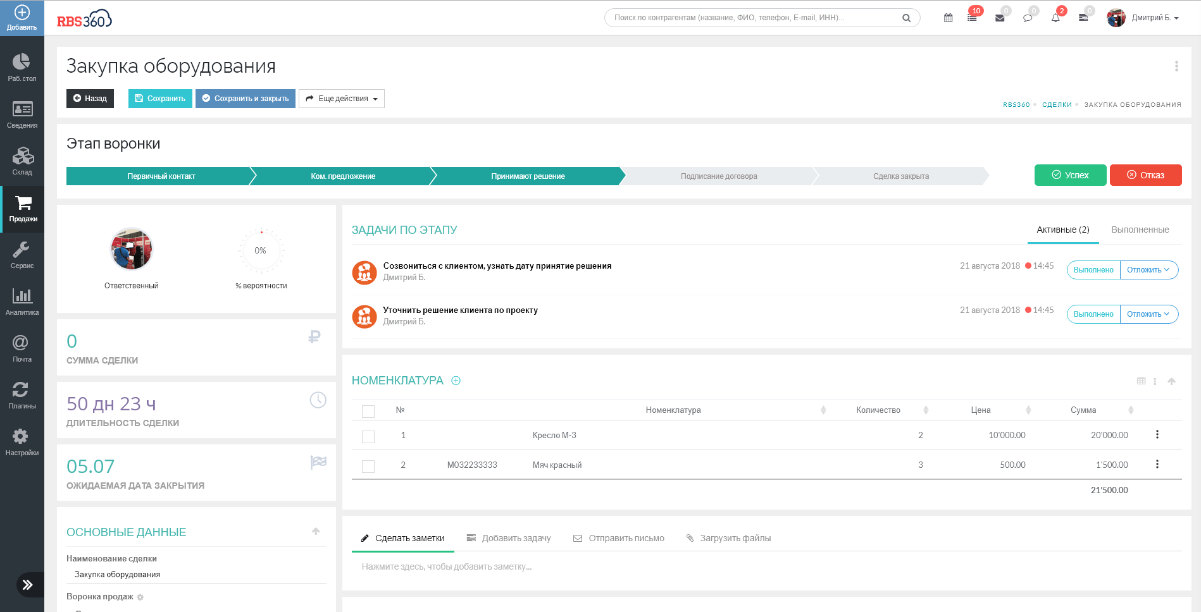Click the table grid icon in Номенклатура header
The image size is (1201, 612).
point(1142,381)
